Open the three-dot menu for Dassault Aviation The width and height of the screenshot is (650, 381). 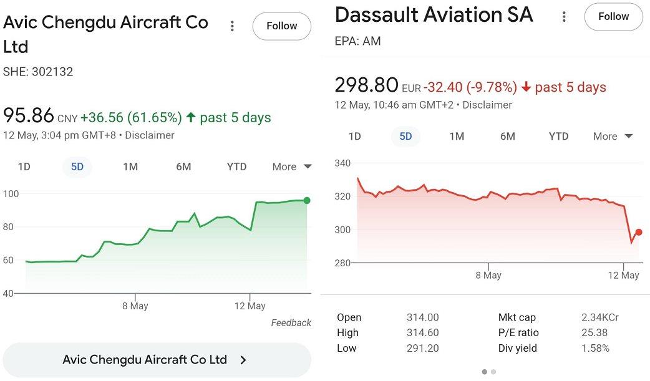564,17
